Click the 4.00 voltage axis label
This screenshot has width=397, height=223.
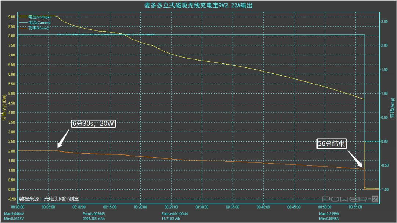coord(12,113)
